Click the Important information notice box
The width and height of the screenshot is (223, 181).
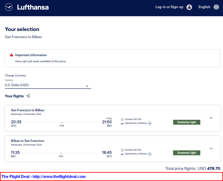[x=112, y=58]
